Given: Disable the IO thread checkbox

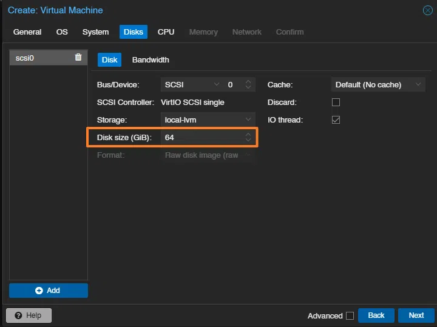Looking at the screenshot, I should click(x=336, y=120).
